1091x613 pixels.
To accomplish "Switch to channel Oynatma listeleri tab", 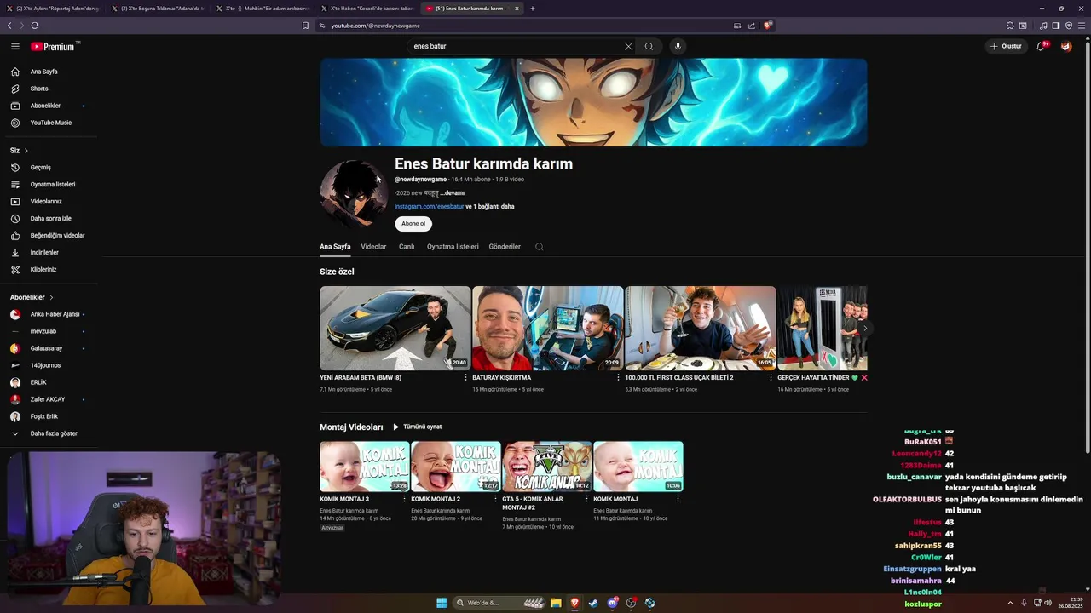I will click(x=453, y=247).
